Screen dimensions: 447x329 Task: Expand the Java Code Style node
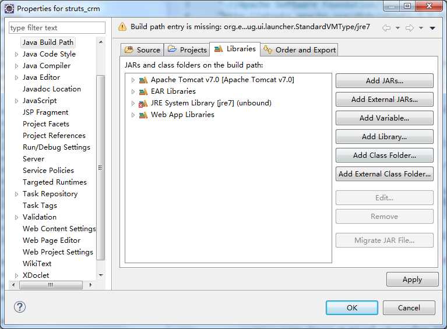click(x=16, y=54)
